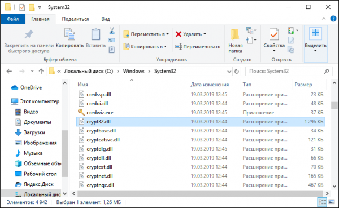Viewport: 339px width, 208px height.
Task: Select the credui.dll file
Action: pyautogui.click(x=201, y=104)
